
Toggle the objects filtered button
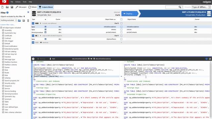(46, 7)
